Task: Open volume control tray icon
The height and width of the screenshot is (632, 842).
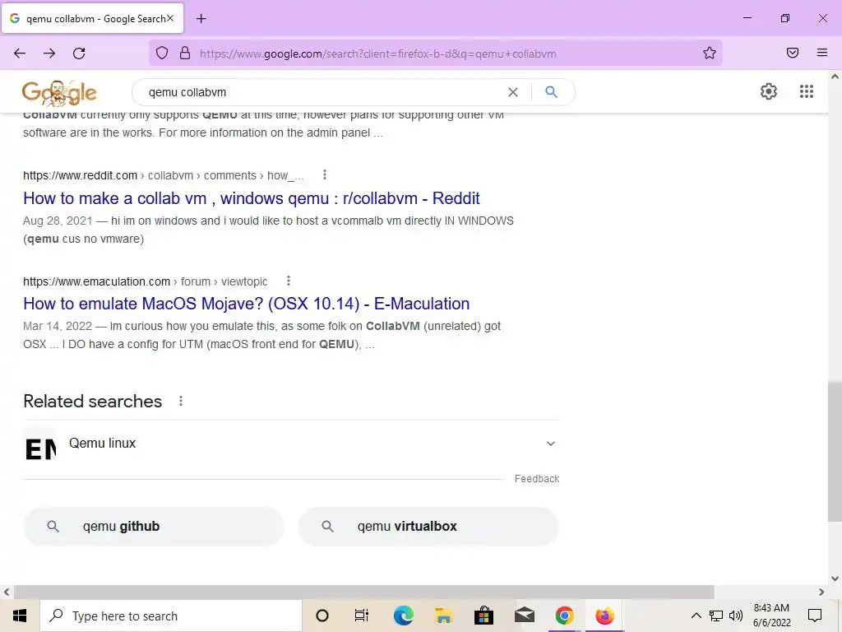Action: point(736,616)
